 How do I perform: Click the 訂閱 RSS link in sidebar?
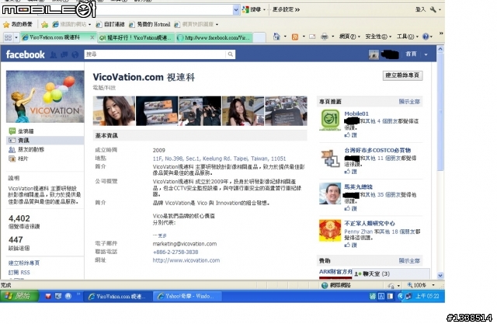coord(19,272)
